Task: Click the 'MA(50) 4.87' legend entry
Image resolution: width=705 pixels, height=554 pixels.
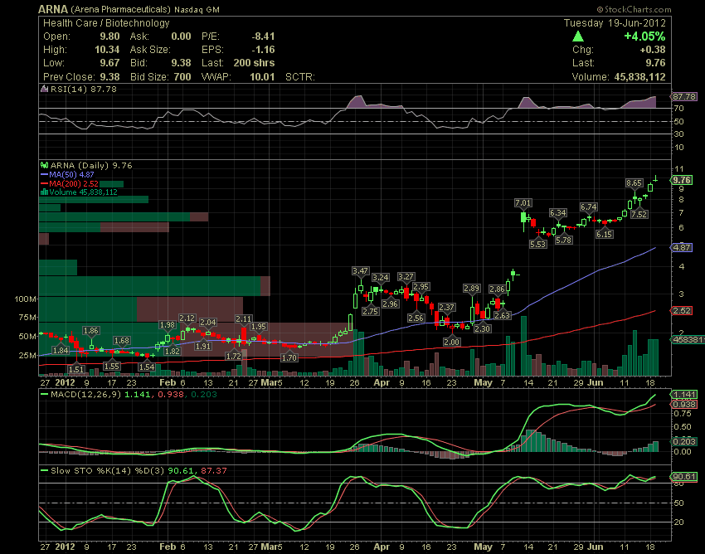Action: point(71,174)
